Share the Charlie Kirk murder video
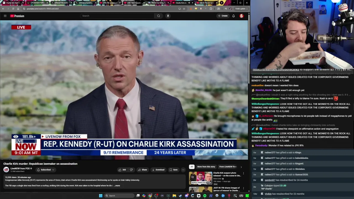The image size is (354, 199). point(142,170)
